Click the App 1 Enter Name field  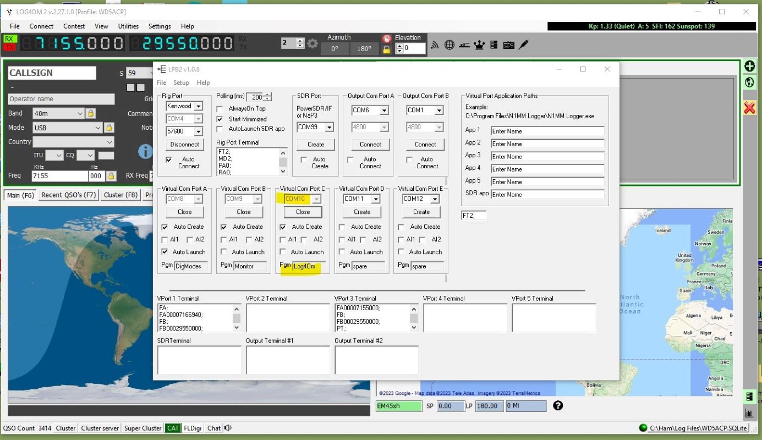pyautogui.click(x=547, y=131)
